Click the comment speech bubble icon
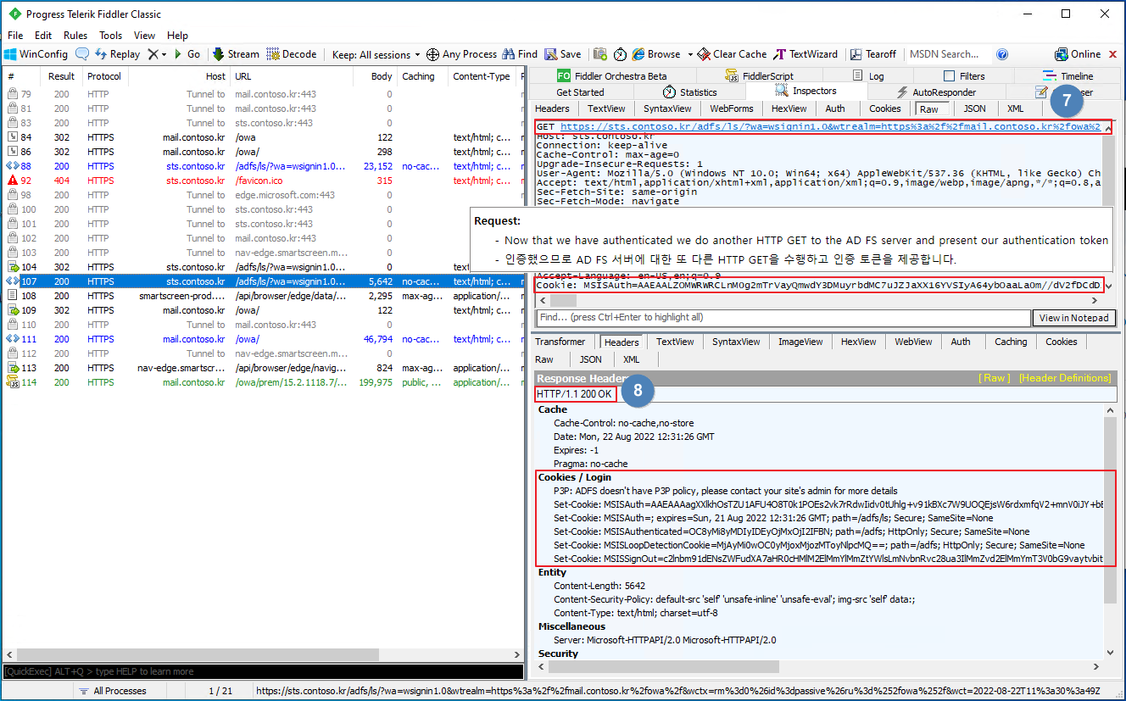 coord(82,54)
